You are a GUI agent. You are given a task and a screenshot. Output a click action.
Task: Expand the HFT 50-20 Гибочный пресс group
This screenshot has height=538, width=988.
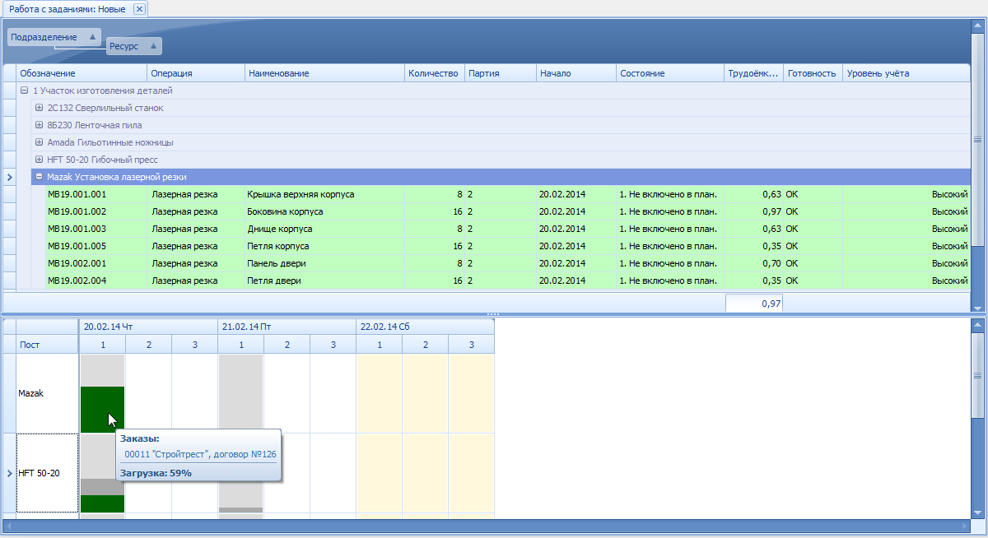(39, 160)
